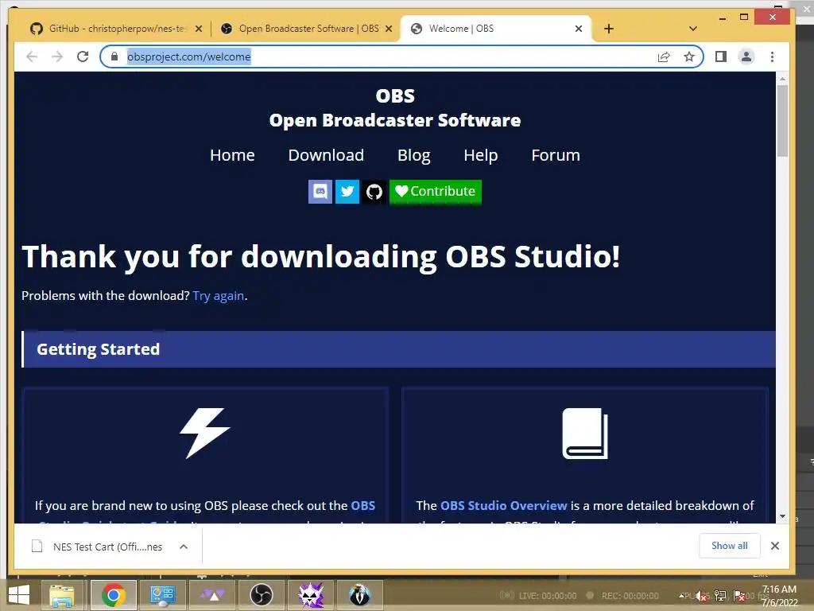Open suited eagle avatar app in taskbar

pos(360,595)
